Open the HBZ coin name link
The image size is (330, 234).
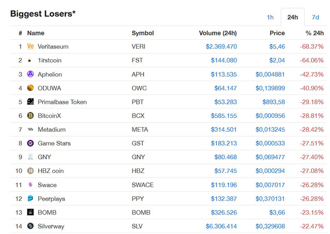click(51, 171)
